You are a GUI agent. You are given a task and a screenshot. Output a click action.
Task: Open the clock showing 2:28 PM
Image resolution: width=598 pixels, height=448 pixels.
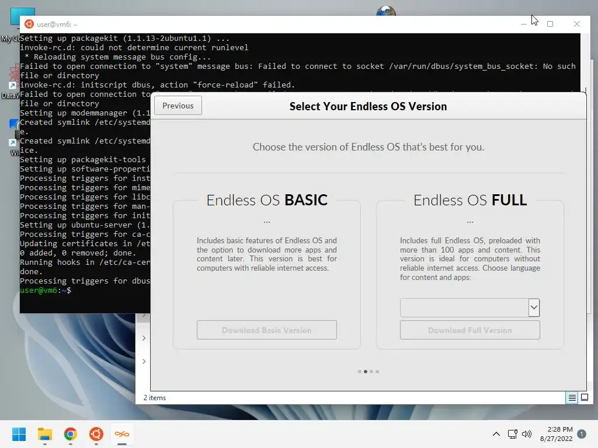point(557,434)
